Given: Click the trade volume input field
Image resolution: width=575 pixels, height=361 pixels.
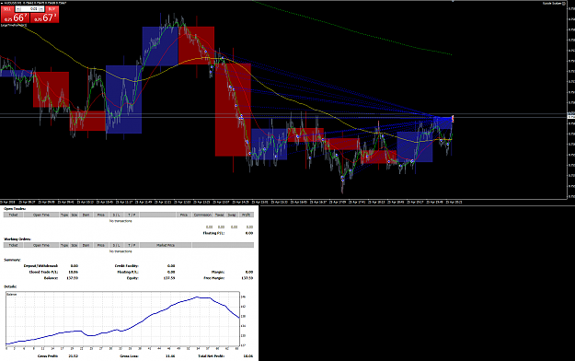Looking at the screenshot, I should 30,9.
